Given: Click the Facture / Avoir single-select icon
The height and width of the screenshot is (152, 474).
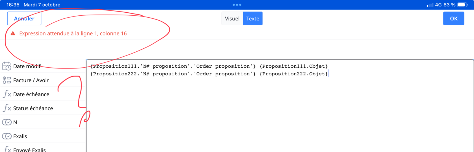Looking at the screenshot, I should (7, 80).
